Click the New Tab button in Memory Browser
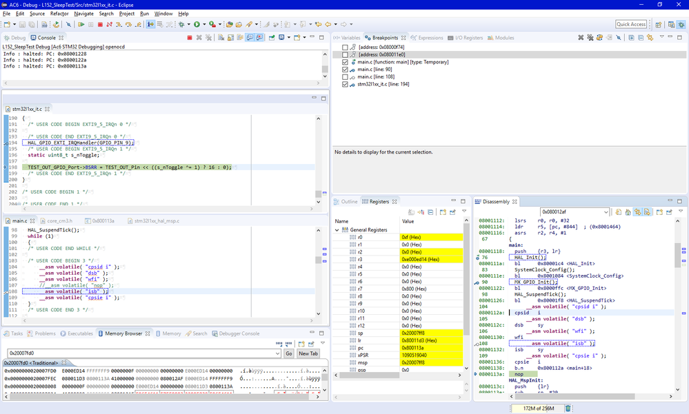689x414 pixels. coord(308,353)
